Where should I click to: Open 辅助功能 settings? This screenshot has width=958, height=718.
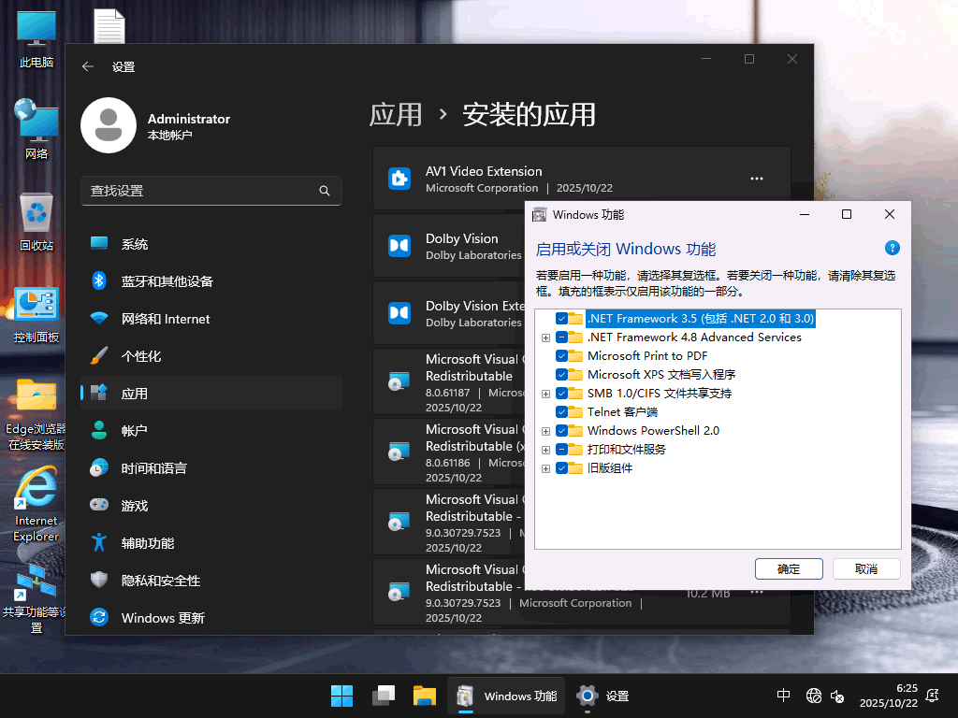tap(210, 543)
